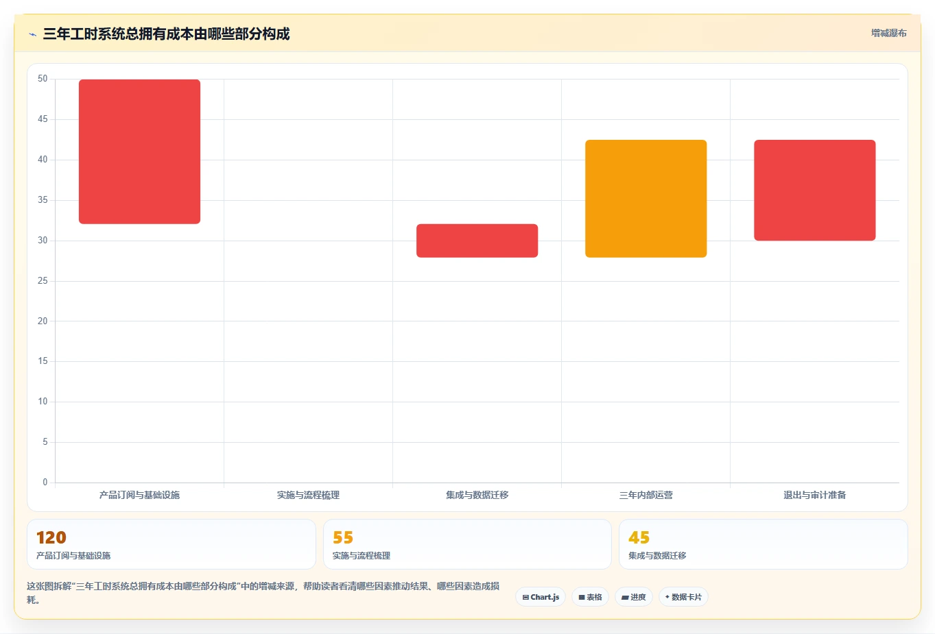Click the 数据卡片 tag chip

(x=683, y=597)
